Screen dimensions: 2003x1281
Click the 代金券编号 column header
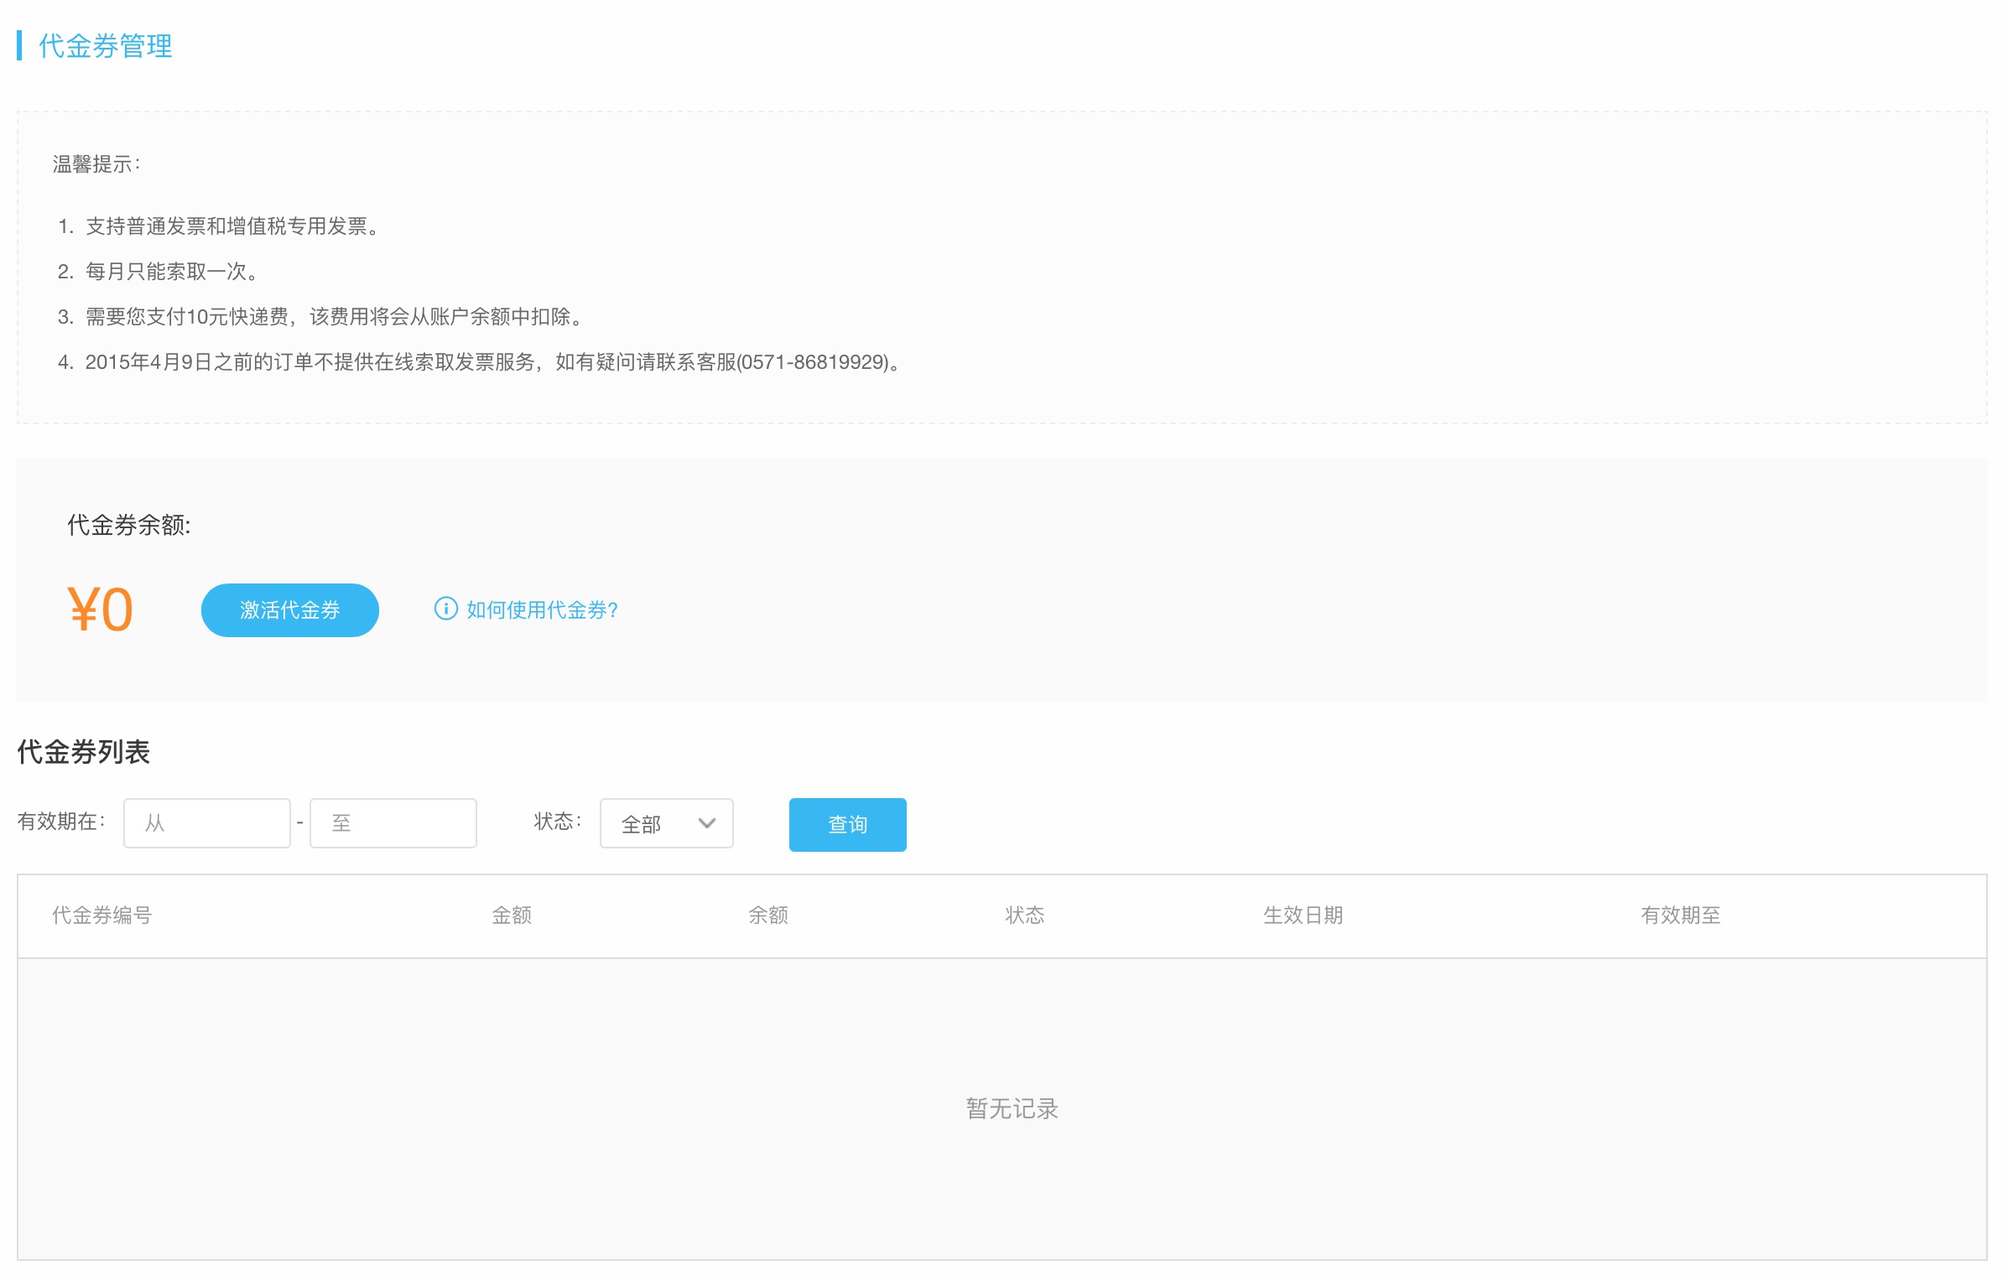point(101,915)
